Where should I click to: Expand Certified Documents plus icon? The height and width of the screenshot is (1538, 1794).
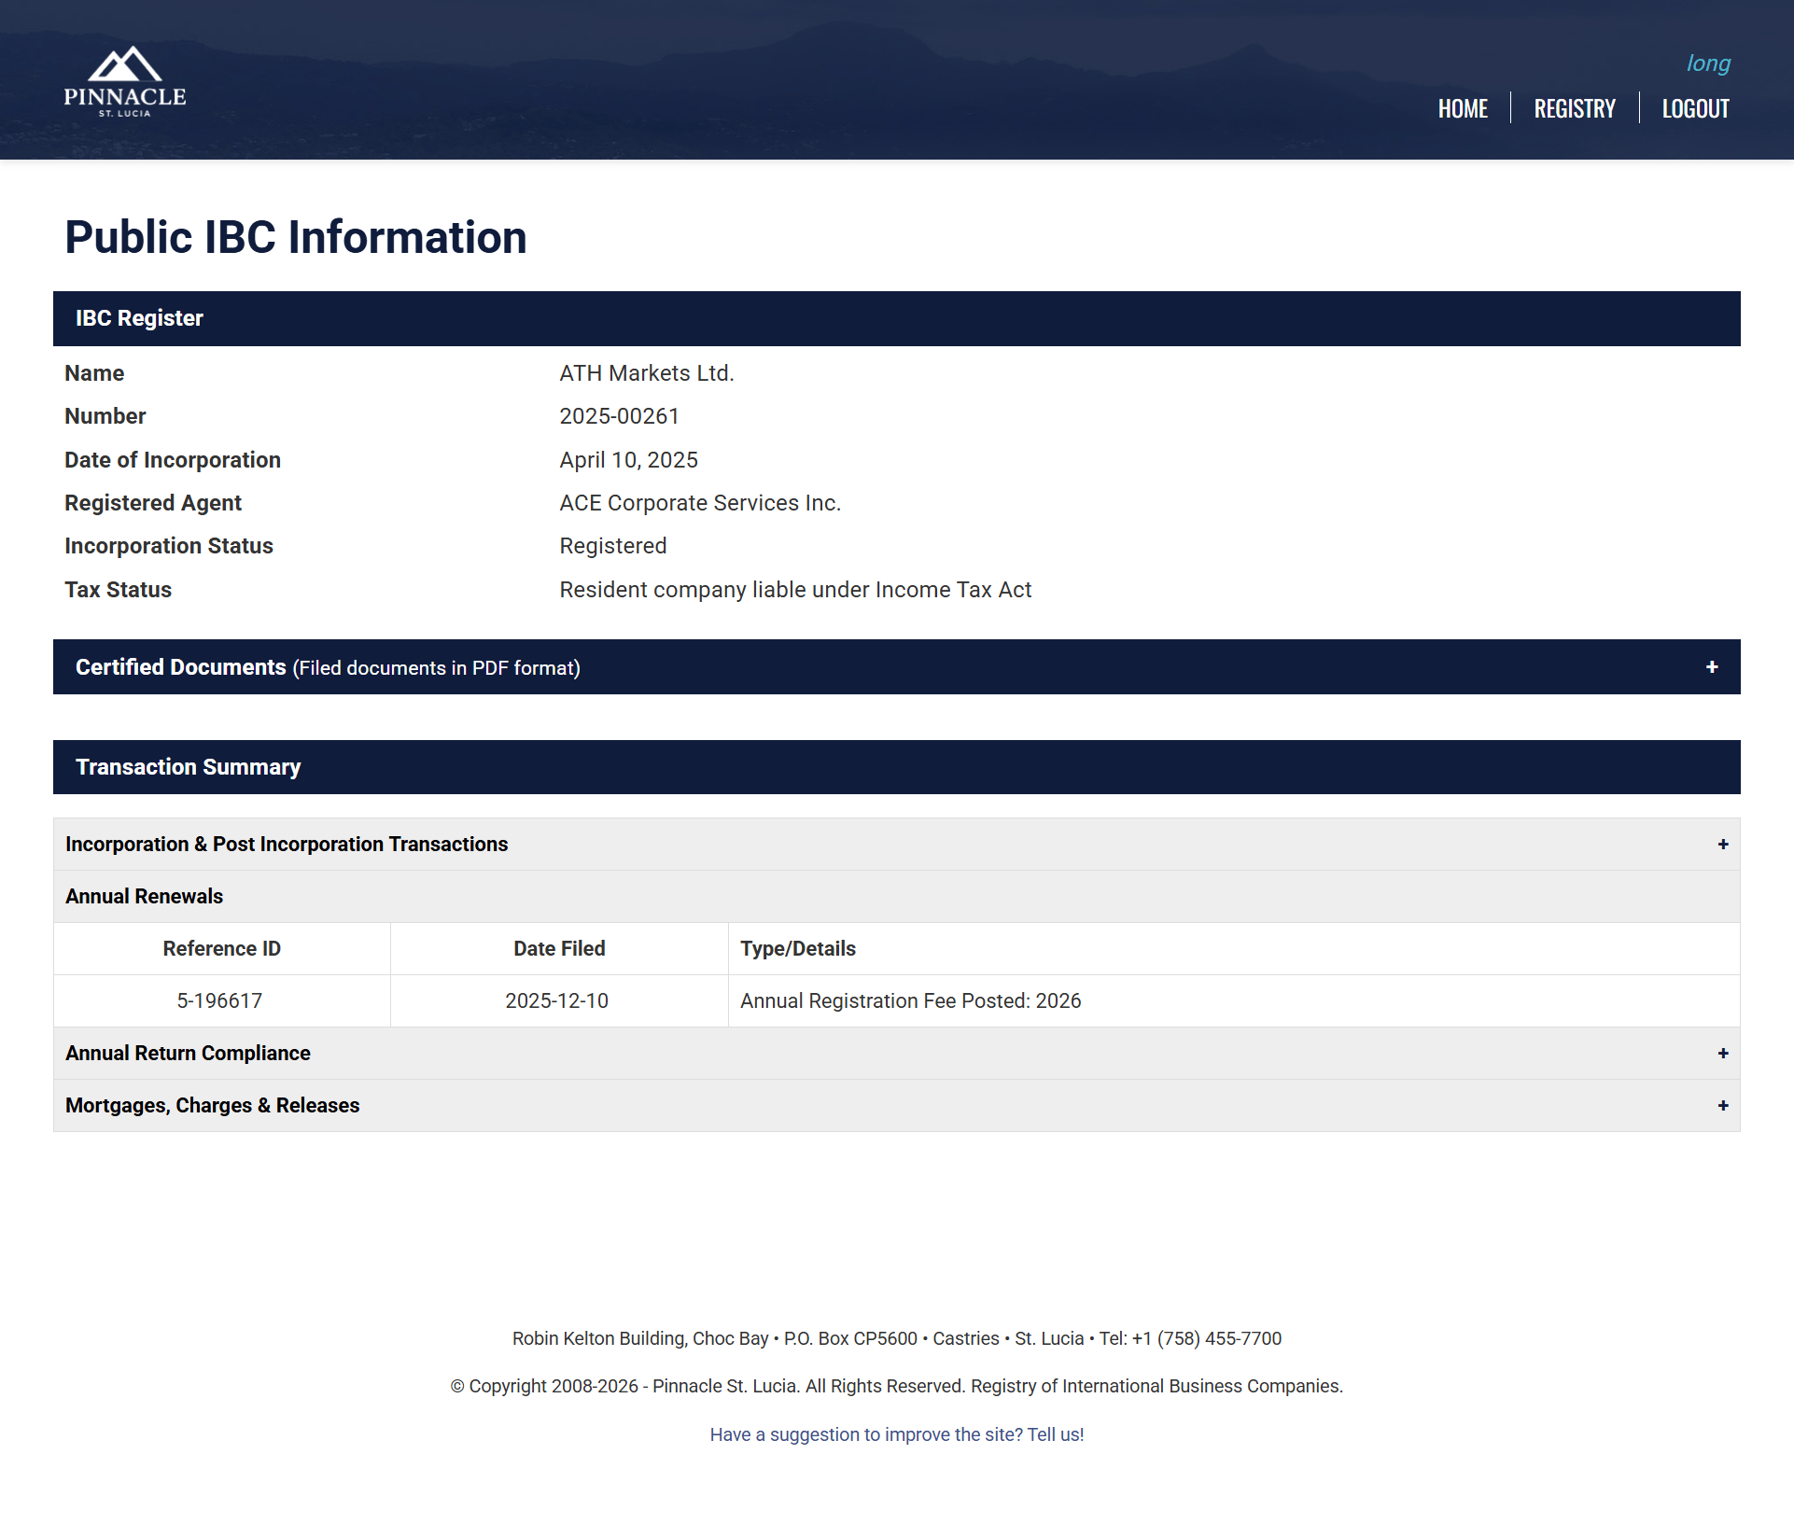pos(1712,666)
